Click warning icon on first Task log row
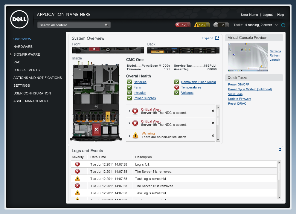 pos(77,178)
